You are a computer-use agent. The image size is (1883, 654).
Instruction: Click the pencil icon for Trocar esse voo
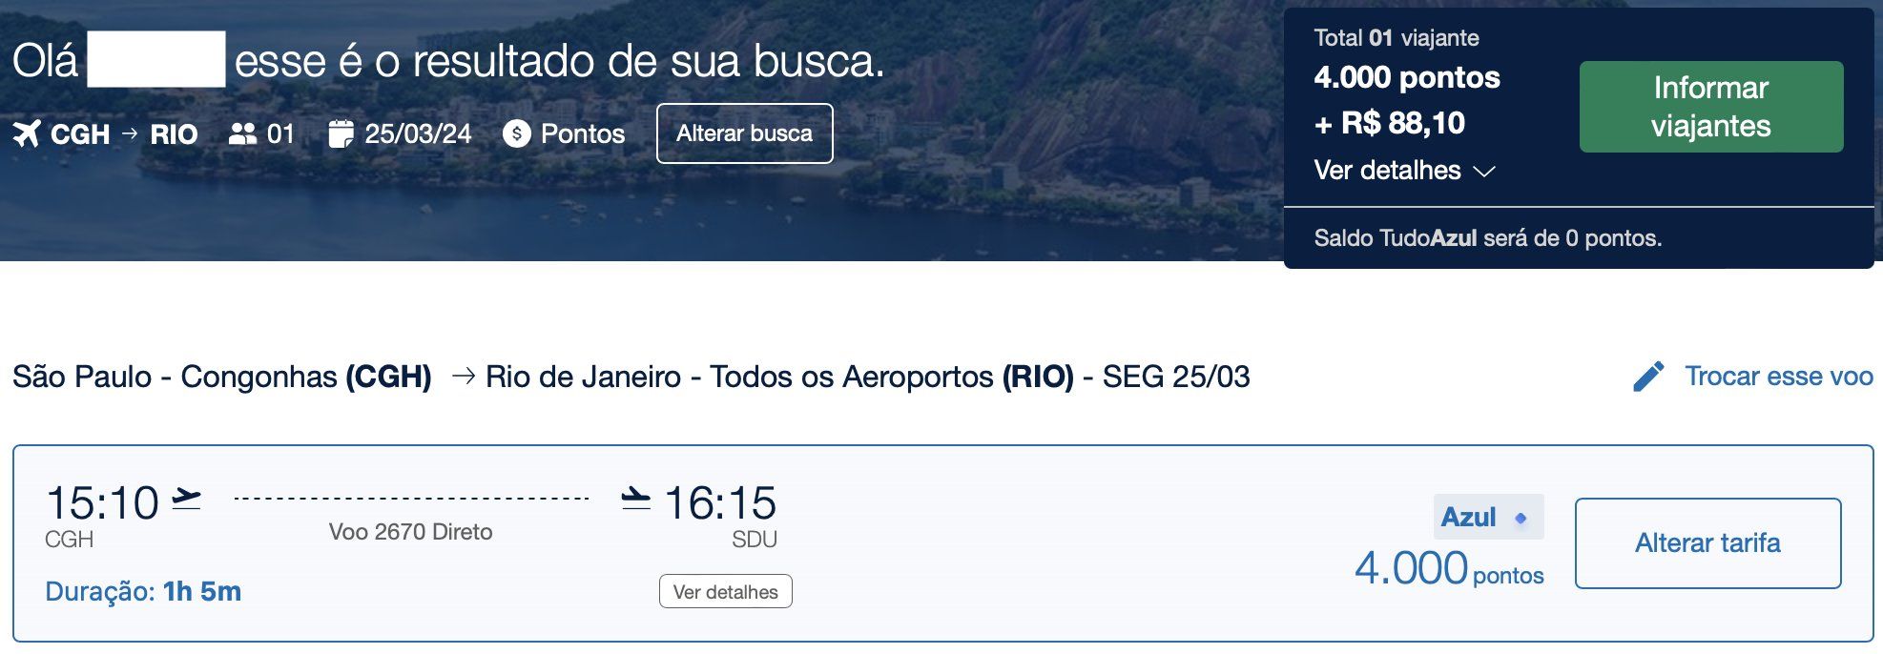coord(1648,377)
